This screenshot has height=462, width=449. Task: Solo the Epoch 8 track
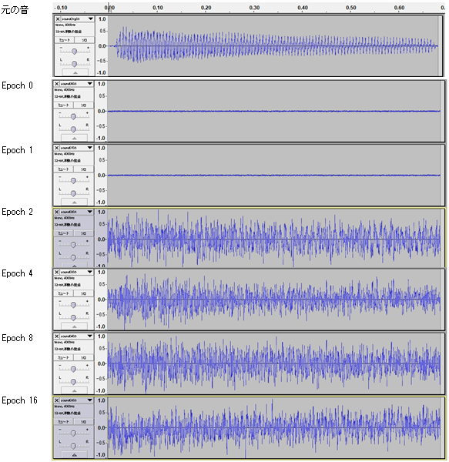[x=83, y=358]
